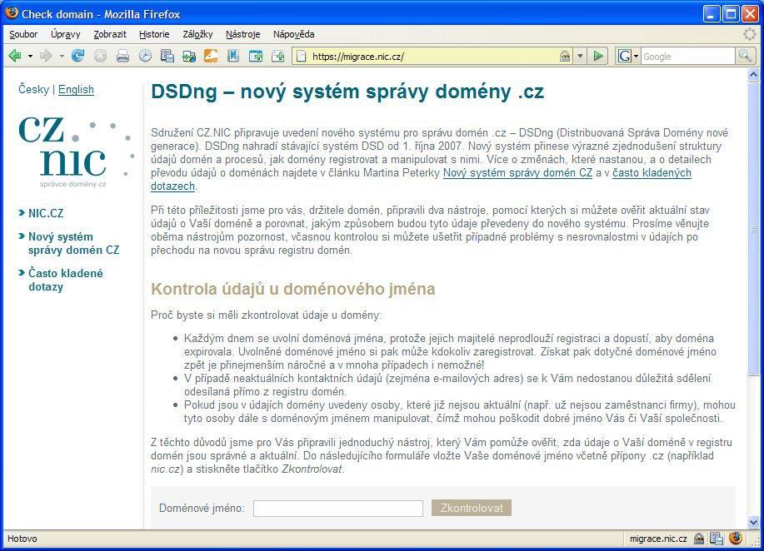764x551 pixels.
Task: Click the padlock icon inside address bar
Action: click(565, 56)
